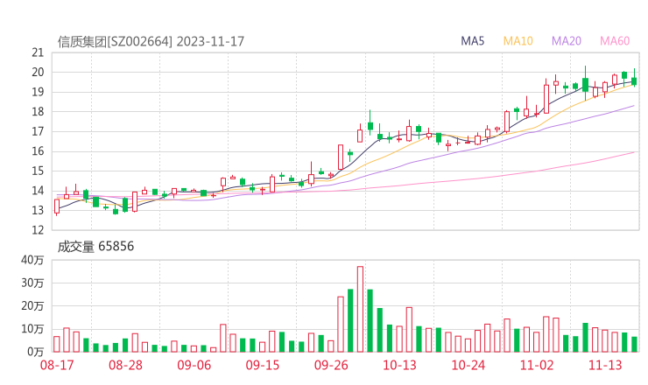Click the 08-28 date axis label
Viewport: 648px width, 385px height.
point(125,365)
